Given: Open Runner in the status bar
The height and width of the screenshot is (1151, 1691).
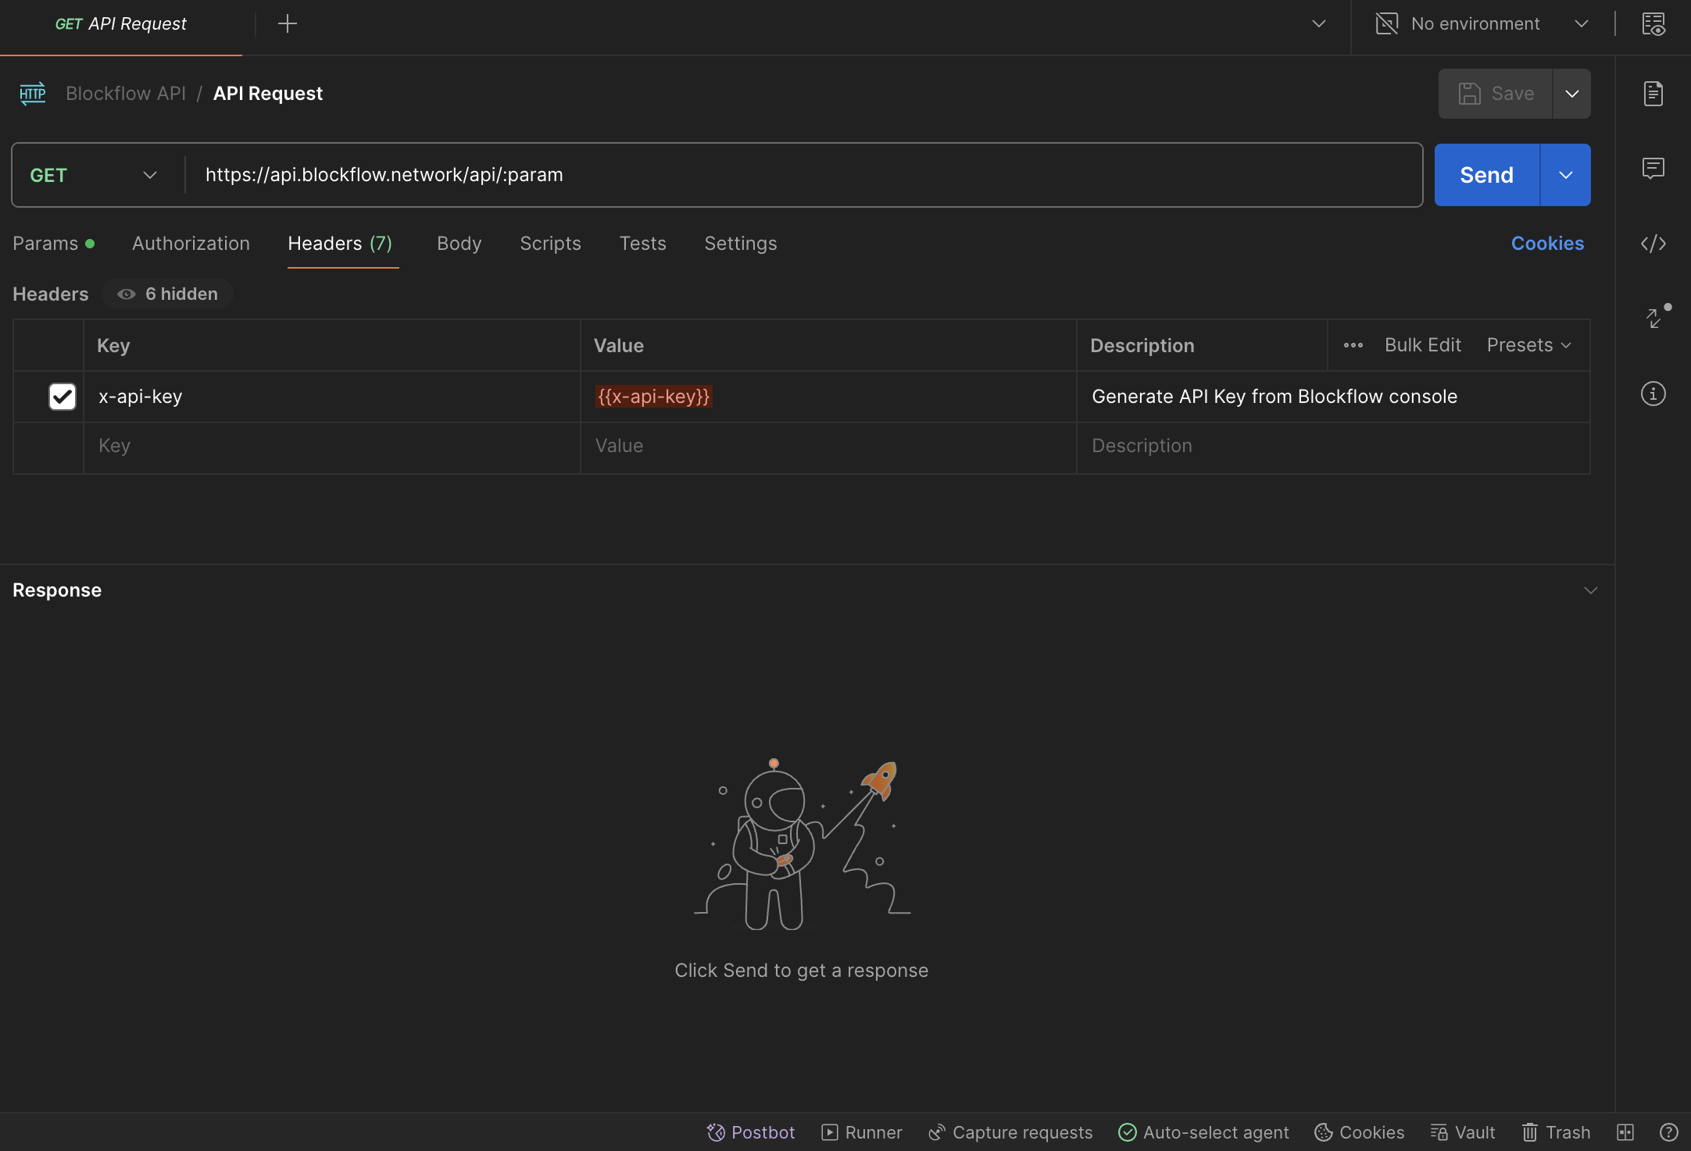Looking at the screenshot, I should pyautogui.click(x=862, y=1132).
